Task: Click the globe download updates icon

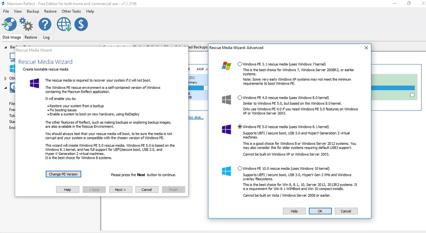Action: pyautogui.click(x=64, y=24)
